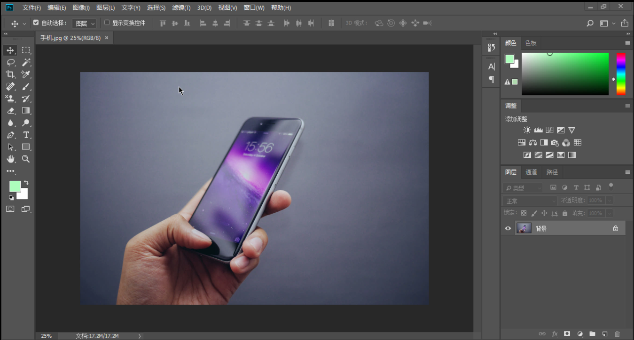Enable the 显示变换控件 checkbox
The height and width of the screenshot is (340, 634).
(107, 23)
